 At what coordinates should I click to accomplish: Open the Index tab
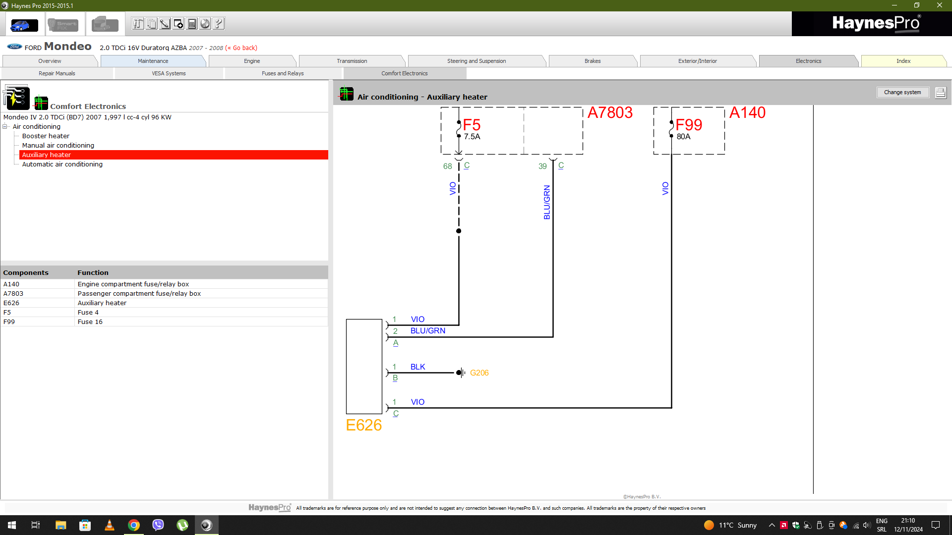(x=903, y=61)
